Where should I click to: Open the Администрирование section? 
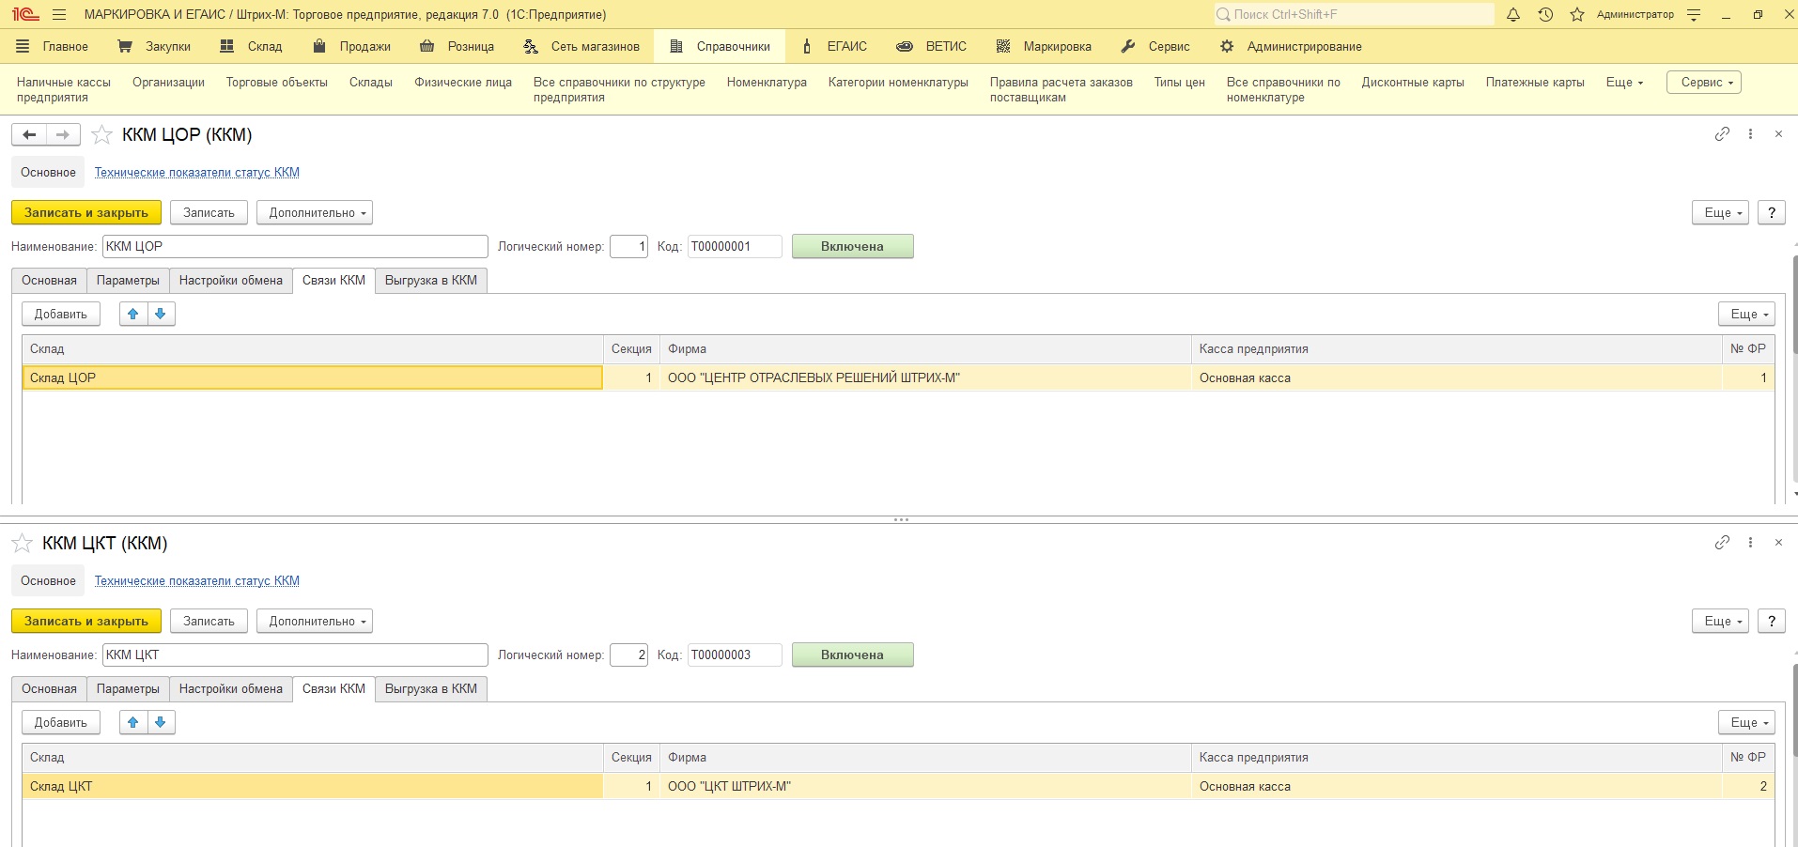pos(1291,47)
